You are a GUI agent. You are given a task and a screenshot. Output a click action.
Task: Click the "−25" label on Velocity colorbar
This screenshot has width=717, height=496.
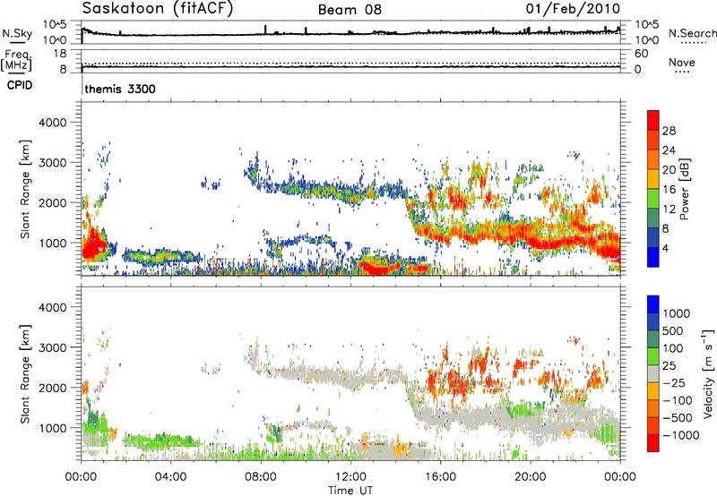click(674, 383)
